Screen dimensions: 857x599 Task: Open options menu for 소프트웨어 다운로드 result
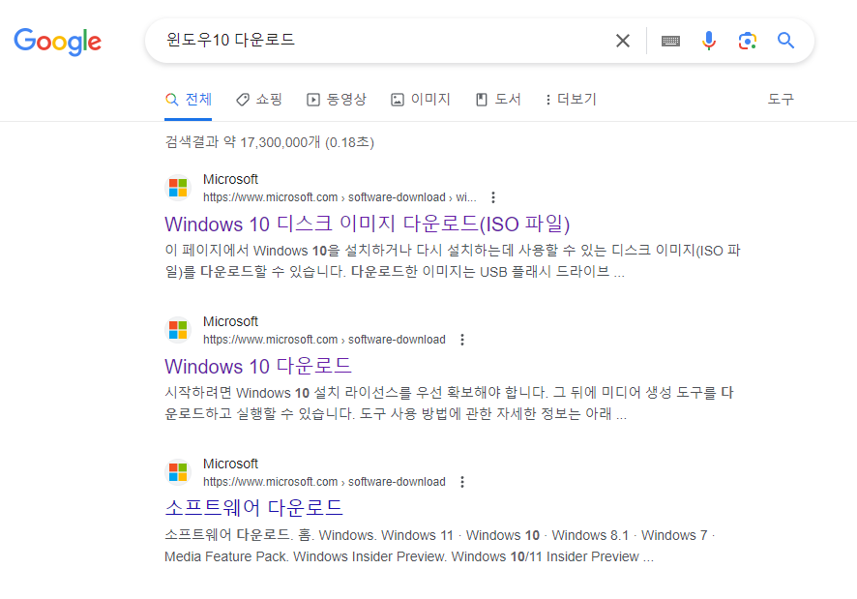pos(462,482)
